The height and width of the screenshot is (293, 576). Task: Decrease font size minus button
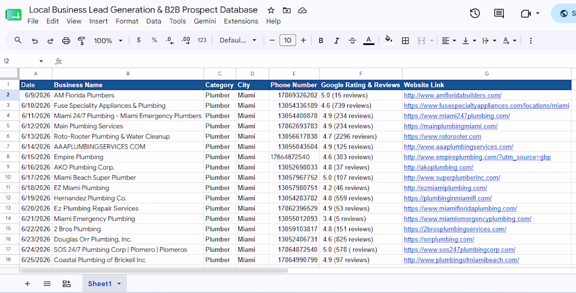point(272,40)
